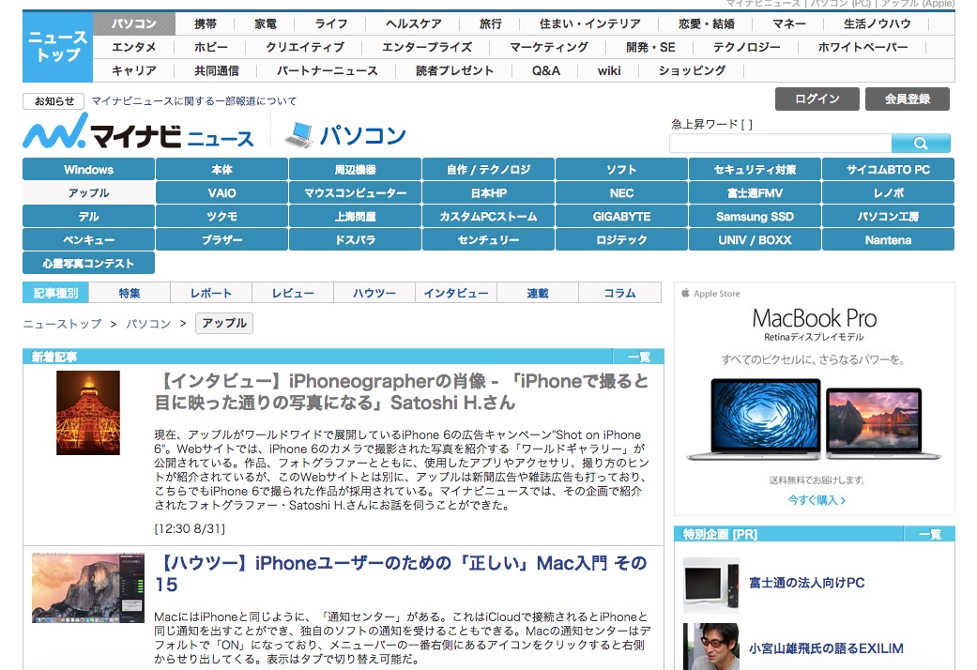This screenshot has width=977, height=670.
Task: Switch to the レポート tab
Action: click(211, 293)
